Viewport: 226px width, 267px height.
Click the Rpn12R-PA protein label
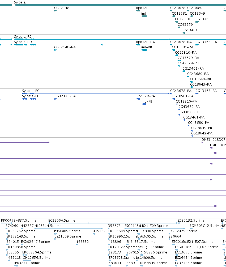click(146, 96)
